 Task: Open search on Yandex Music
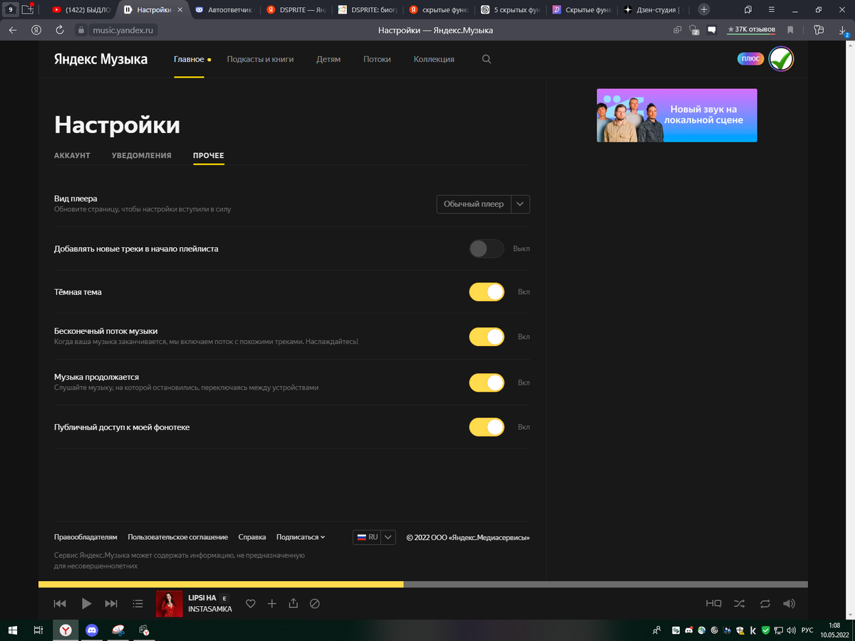click(x=486, y=59)
